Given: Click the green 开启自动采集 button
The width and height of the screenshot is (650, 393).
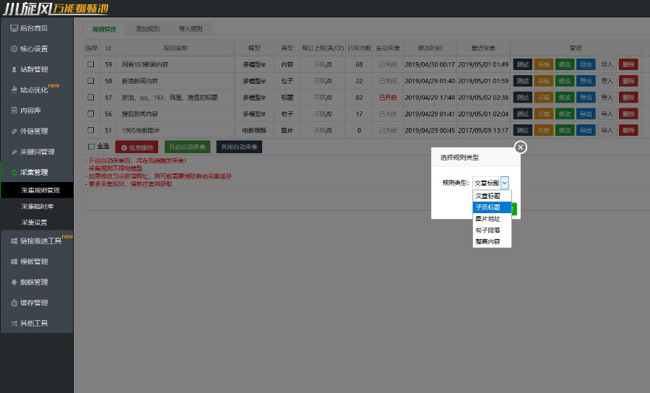Looking at the screenshot, I should pyautogui.click(x=187, y=147).
